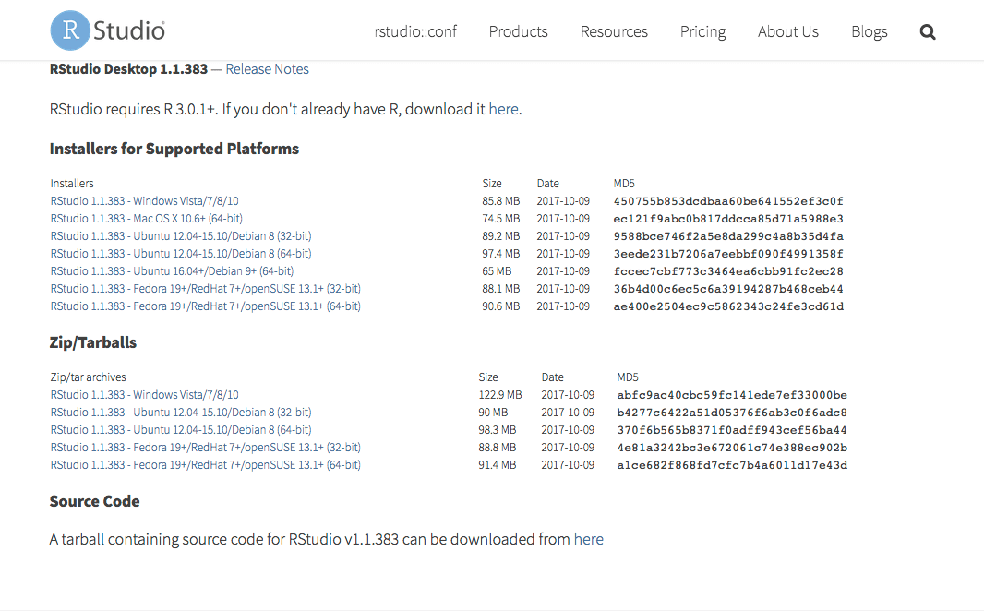The width and height of the screenshot is (984, 611).
Task: Click the 'here' link to download R
Action: (x=503, y=109)
